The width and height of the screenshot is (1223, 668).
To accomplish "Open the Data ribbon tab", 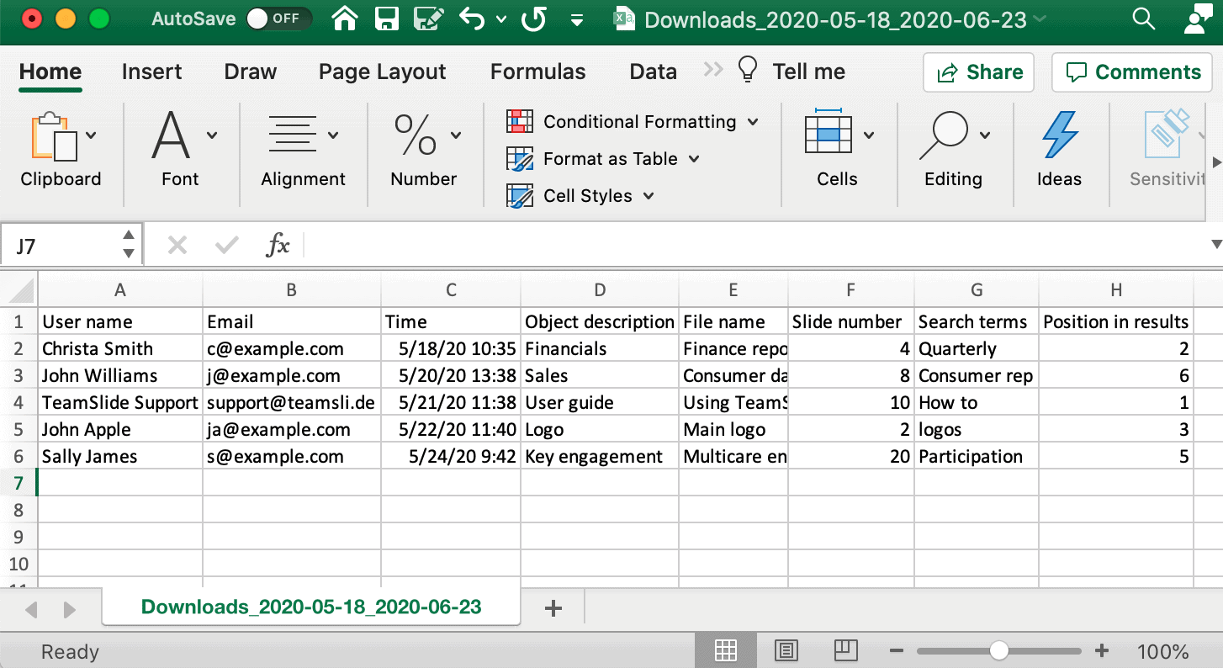I will (652, 72).
